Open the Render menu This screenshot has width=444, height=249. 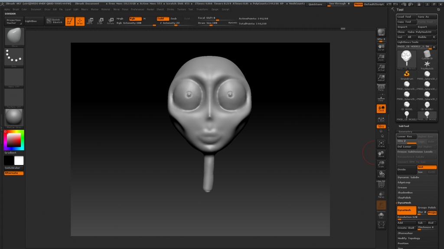click(x=150, y=9)
